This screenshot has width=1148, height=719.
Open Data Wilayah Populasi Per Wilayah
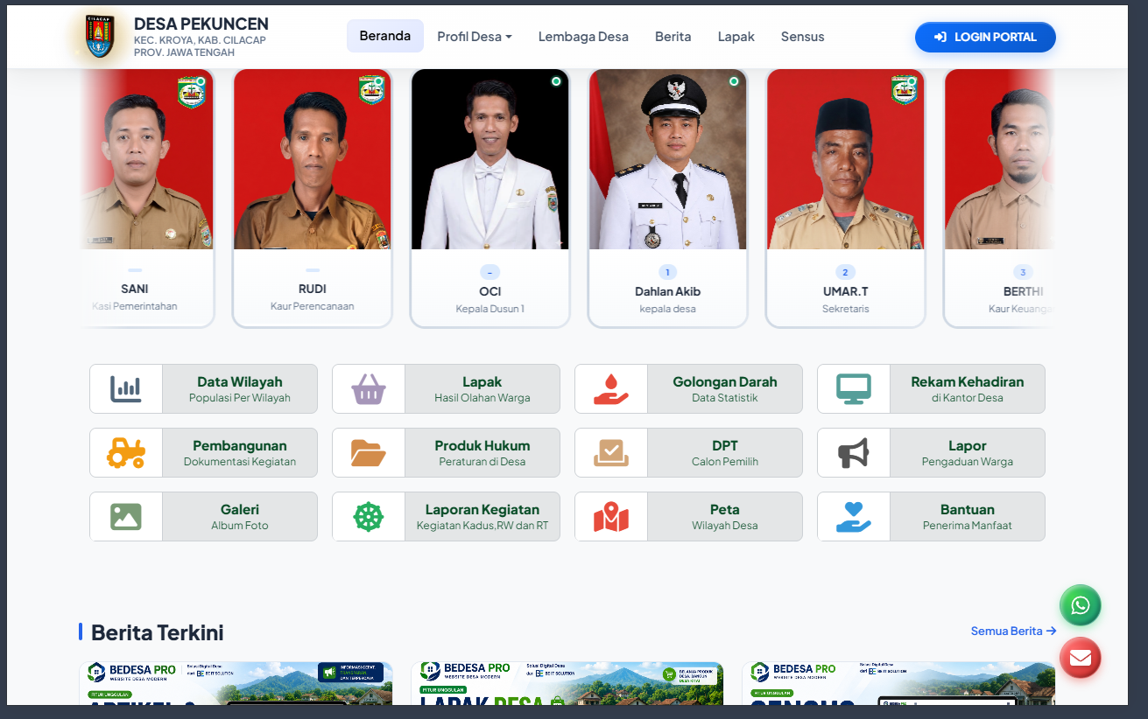(x=203, y=389)
